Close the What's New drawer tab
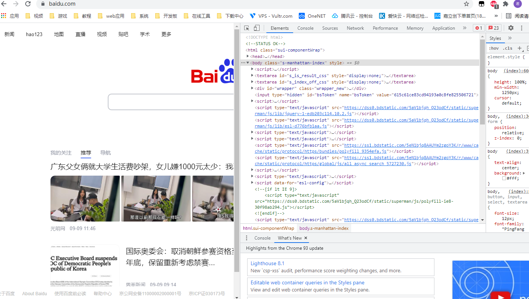 pyautogui.click(x=306, y=238)
